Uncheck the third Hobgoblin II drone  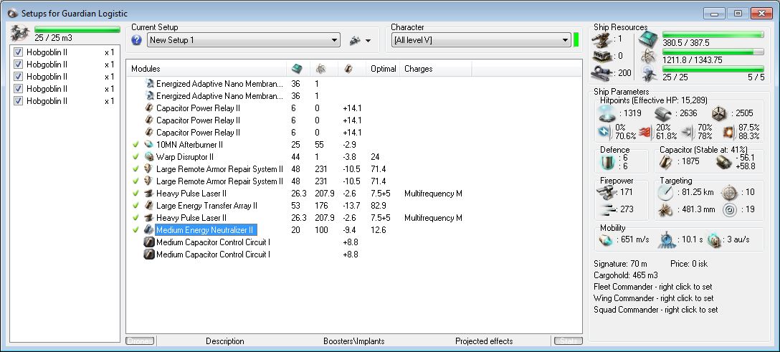coord(19,77)
